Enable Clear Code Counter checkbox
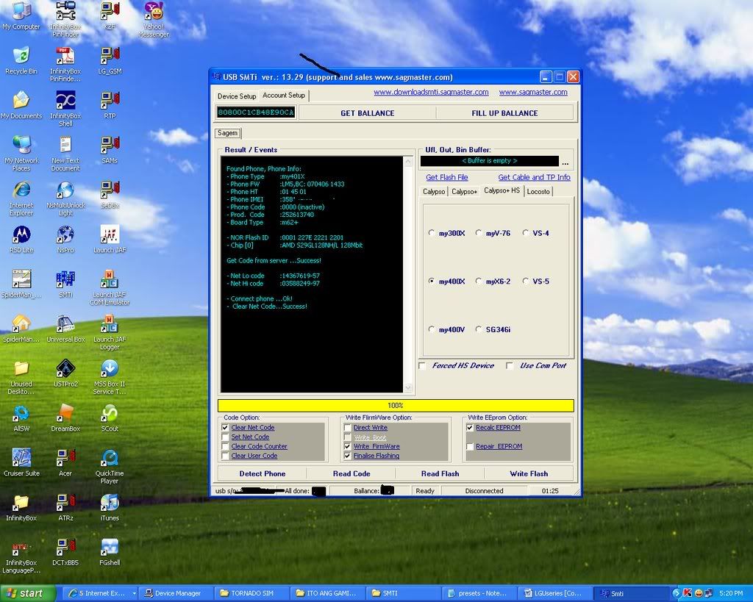 pos(225,446)
